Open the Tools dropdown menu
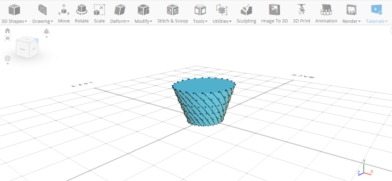Screen dimensions: 392x181 200,14
